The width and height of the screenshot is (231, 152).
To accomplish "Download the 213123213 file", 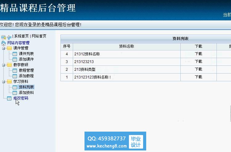I will 198,61.
